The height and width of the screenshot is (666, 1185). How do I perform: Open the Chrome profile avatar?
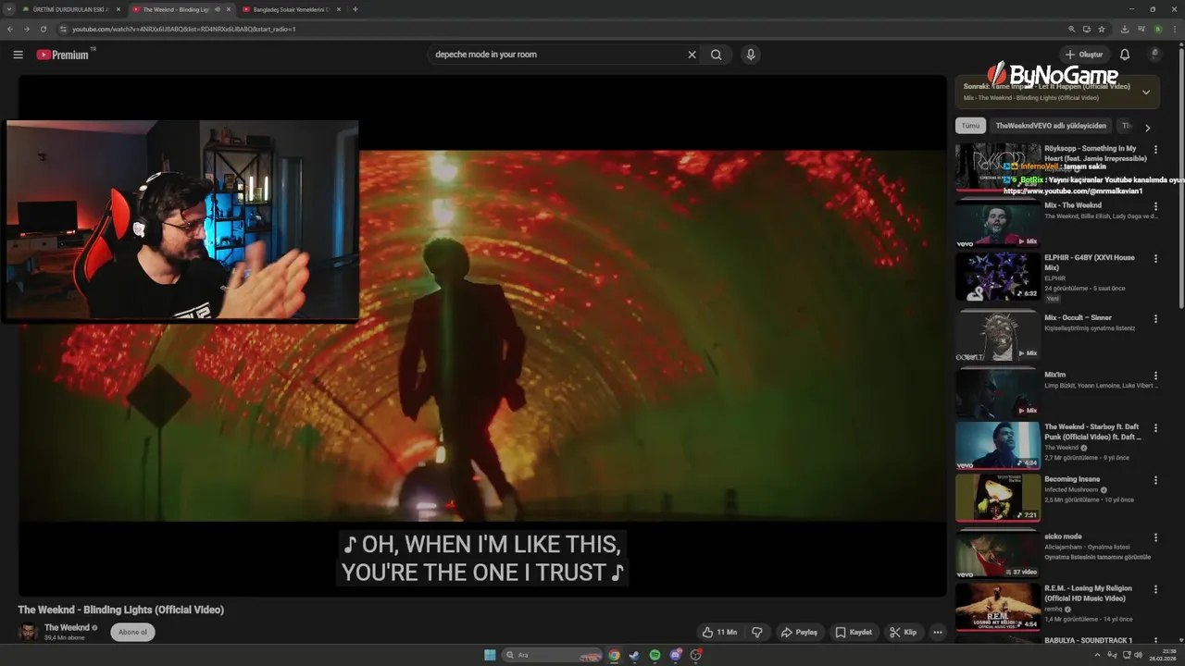1157,29
